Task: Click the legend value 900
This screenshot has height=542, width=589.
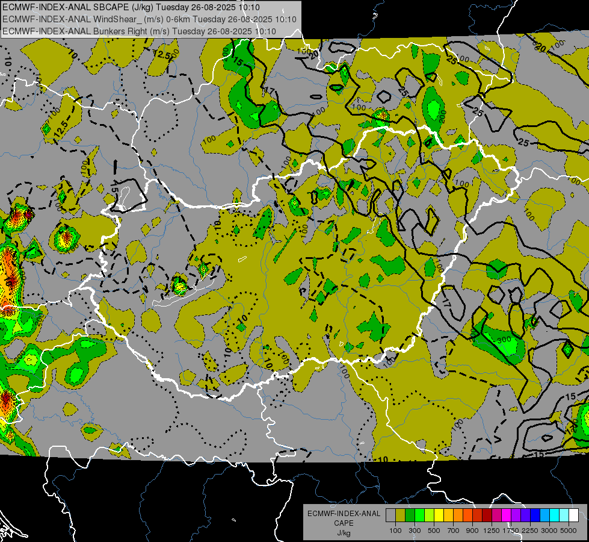Action: pos(472,531)
